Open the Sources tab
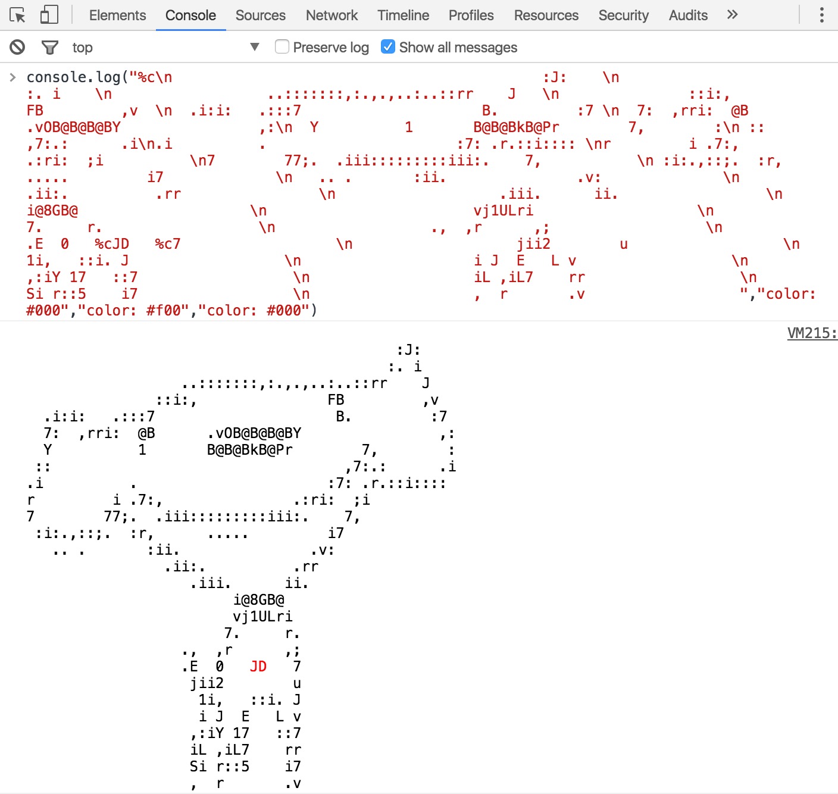 click(x=261, y=15)
